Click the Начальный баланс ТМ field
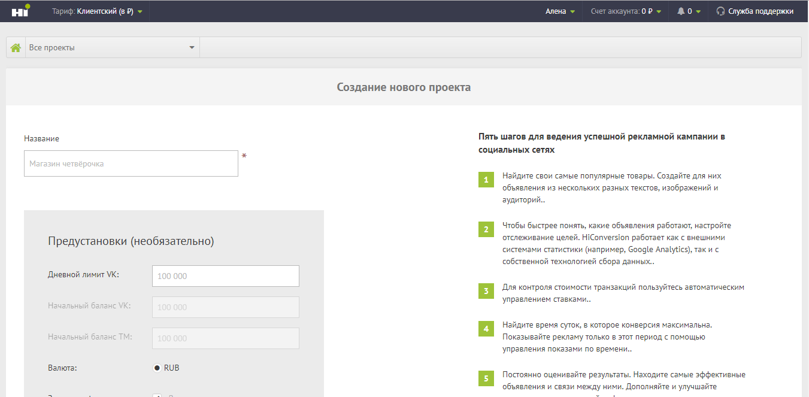The width and height of the screenshot is (809, 397). coord(225,338)
